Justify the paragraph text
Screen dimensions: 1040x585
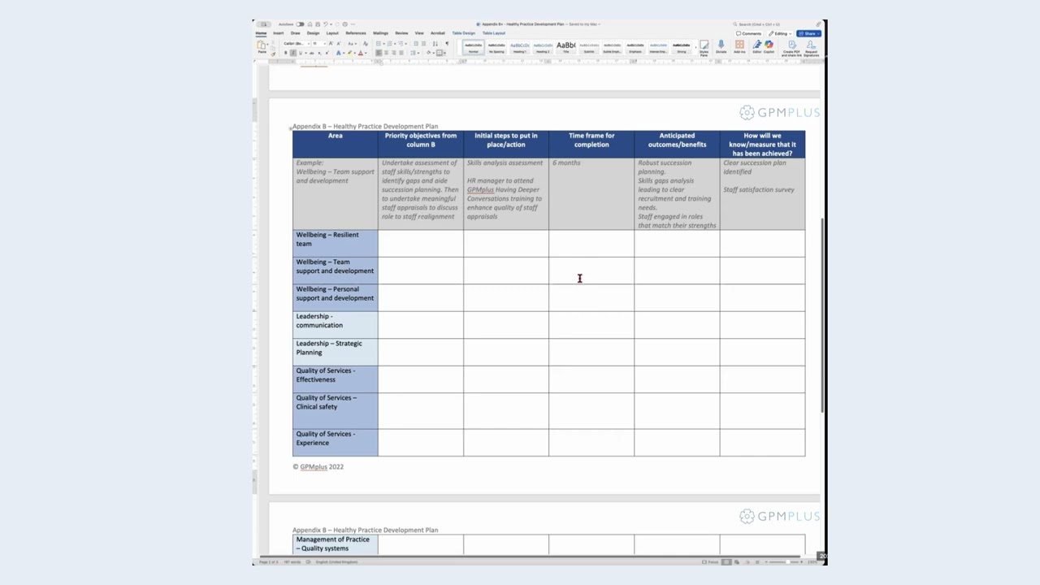[x=401, y=53]
